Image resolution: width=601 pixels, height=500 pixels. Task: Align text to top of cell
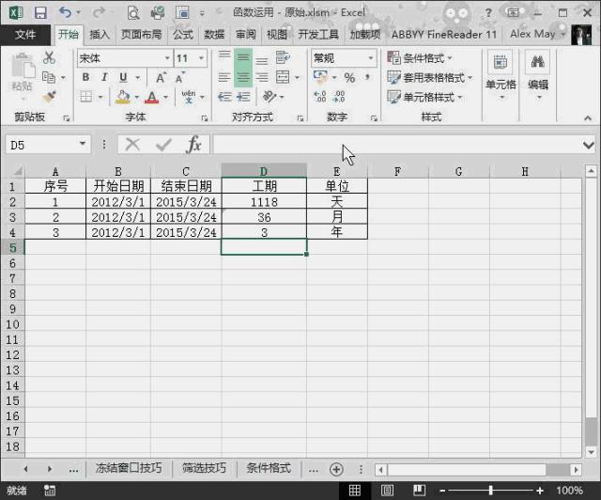click(x=224, y=57)
